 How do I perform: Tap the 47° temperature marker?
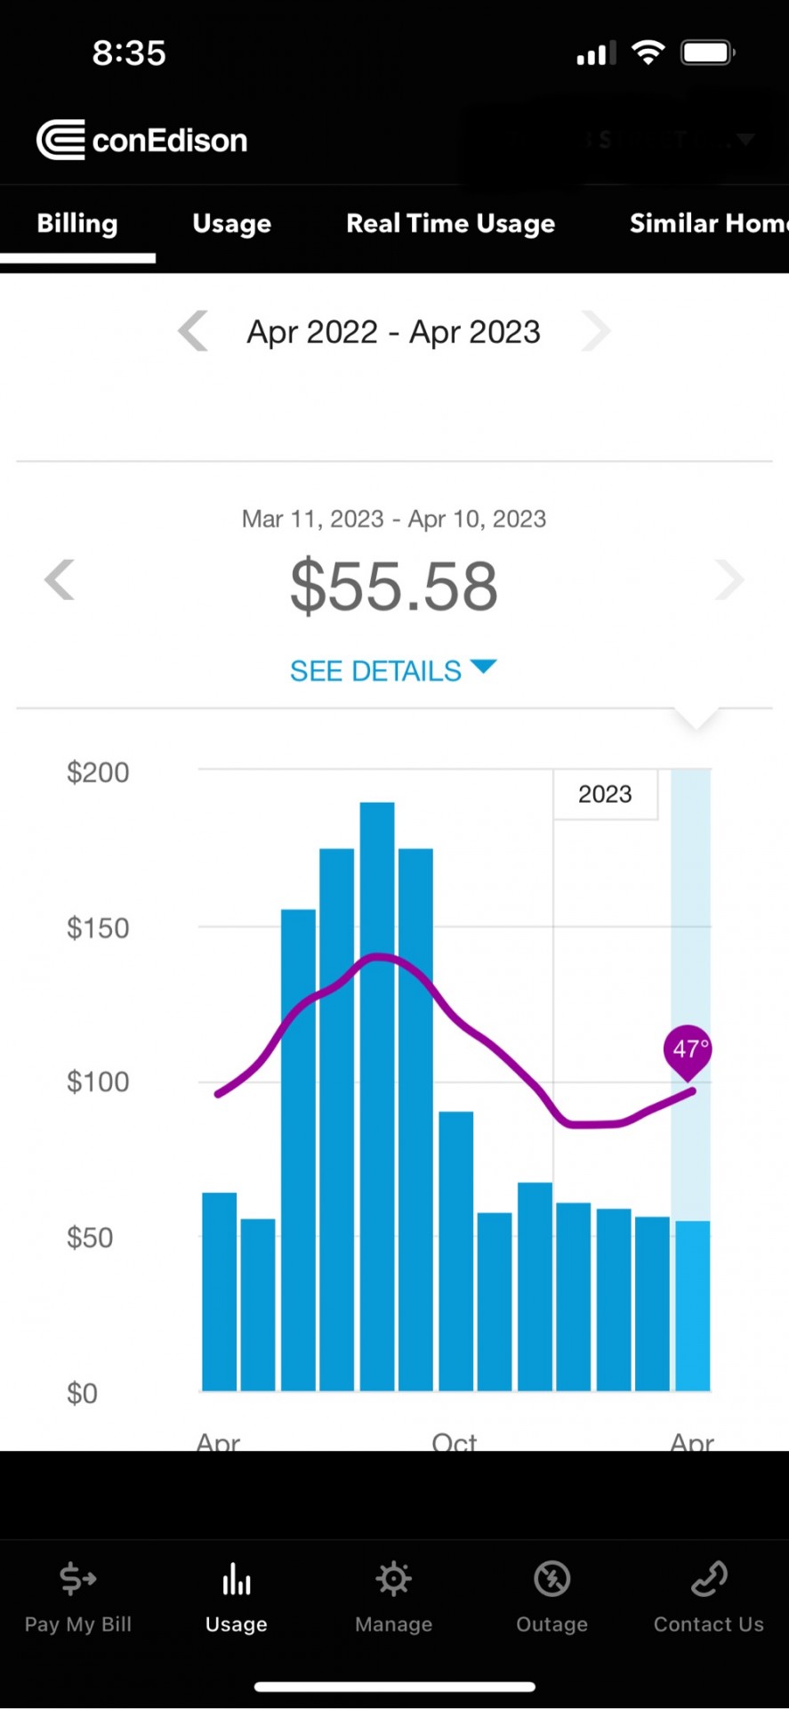tap(688, 1051)
